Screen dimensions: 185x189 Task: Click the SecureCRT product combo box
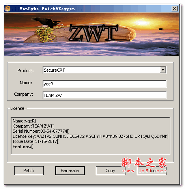(105, 70)
